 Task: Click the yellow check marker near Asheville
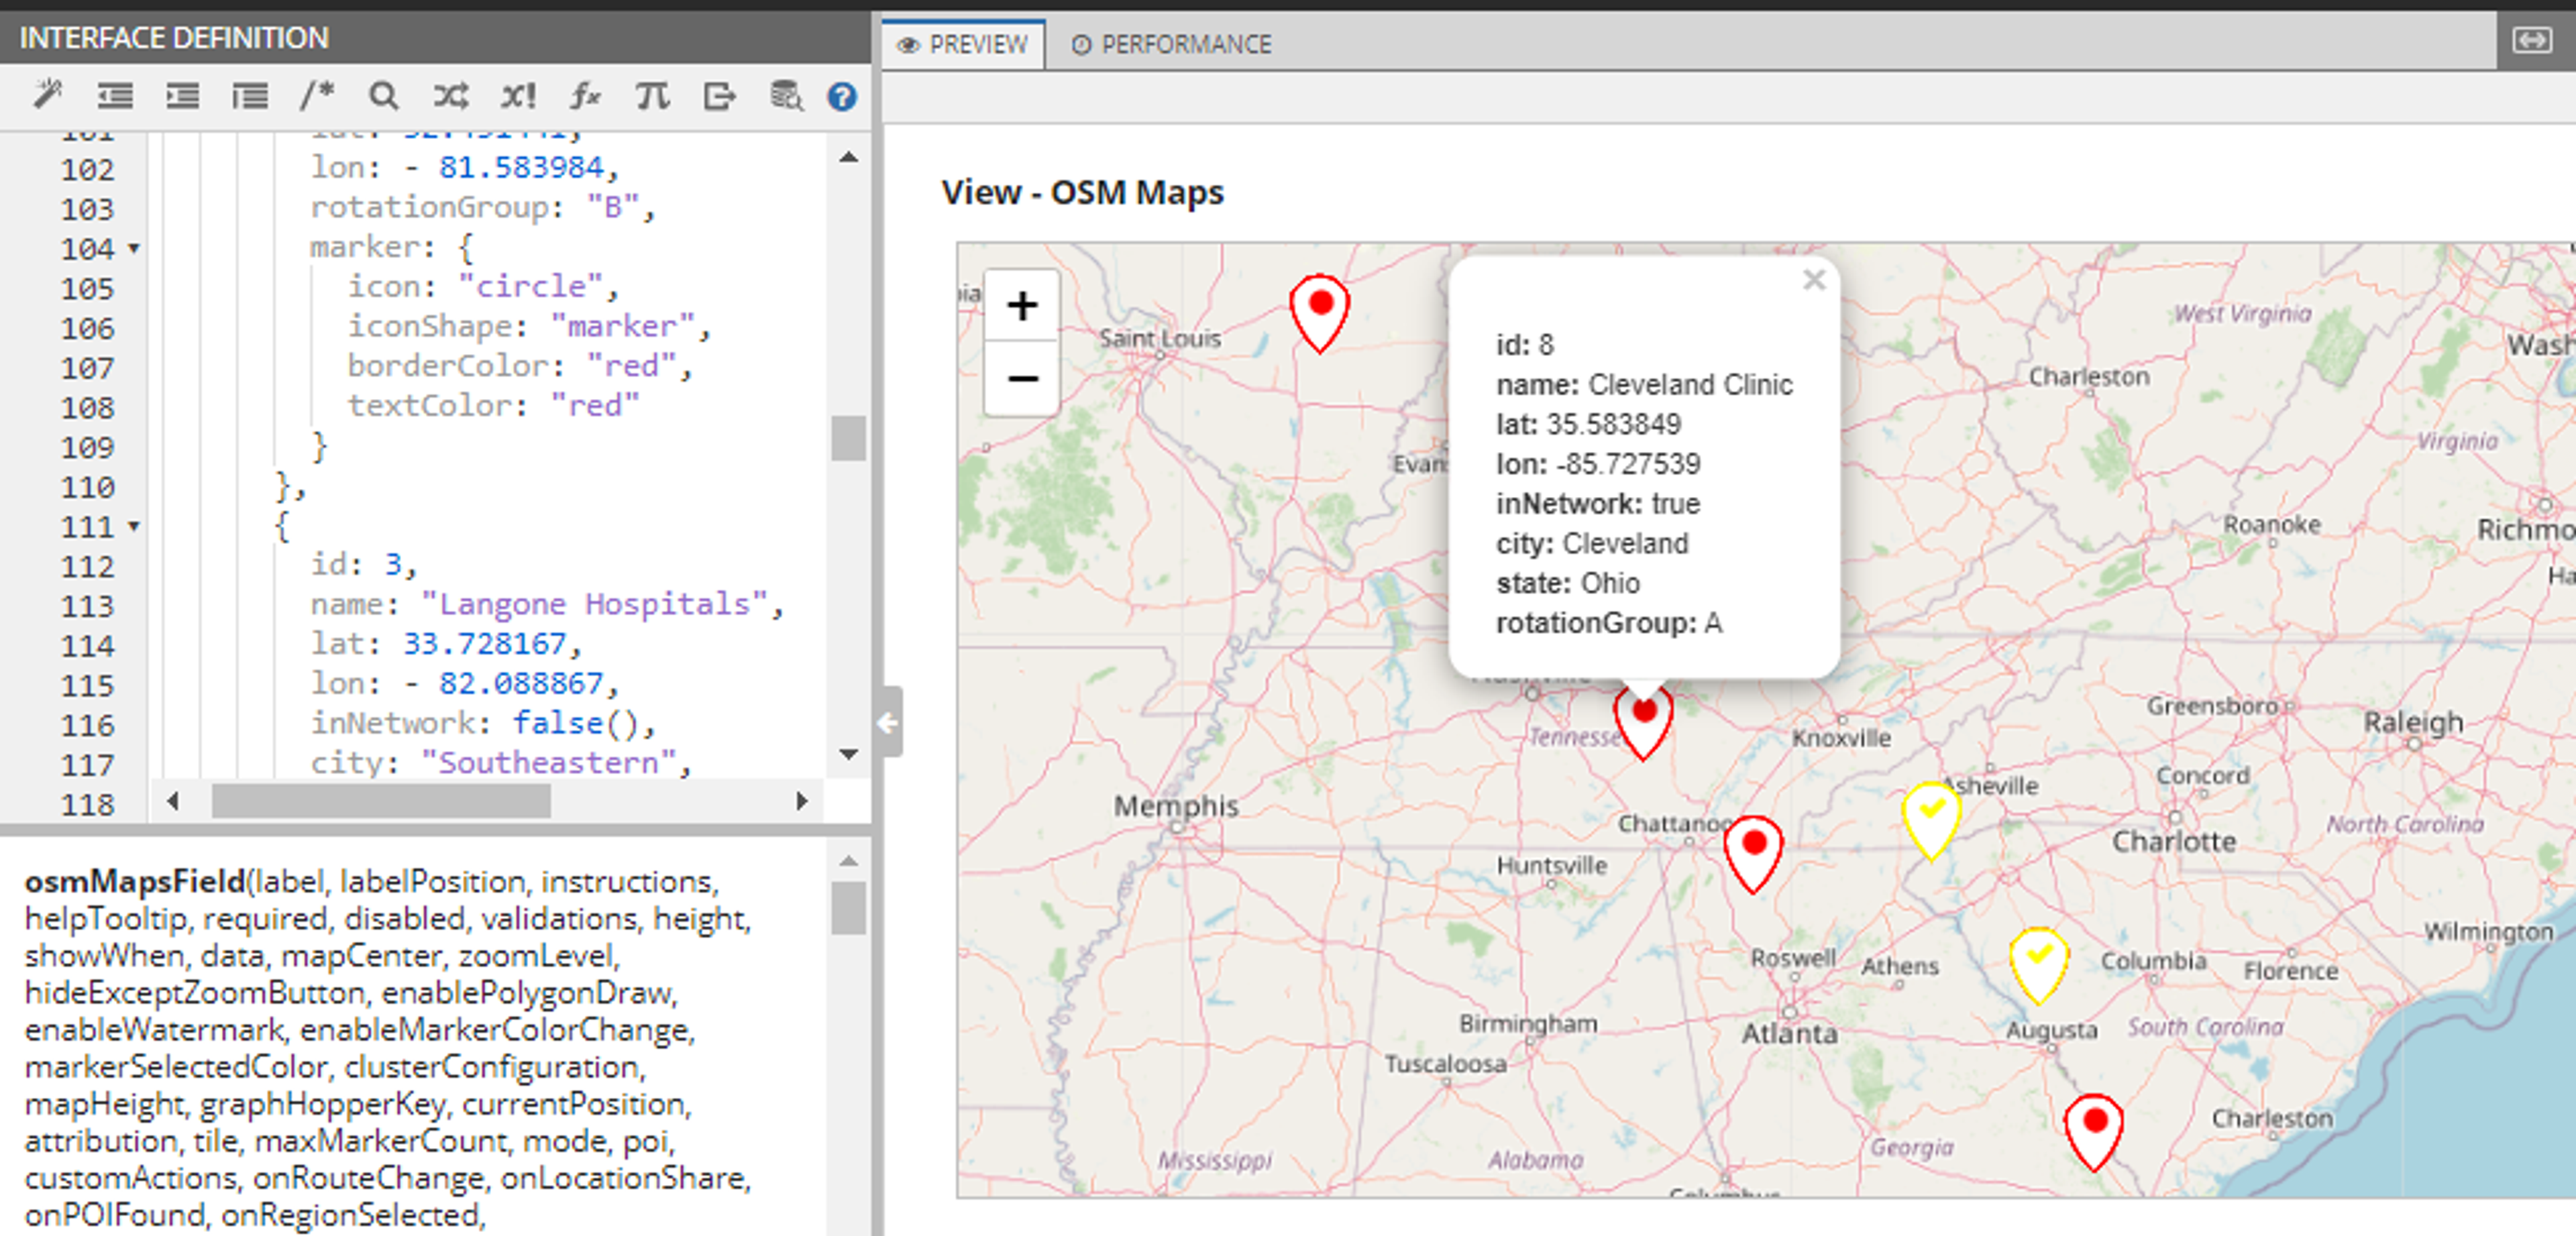(x=1931, y=820)
